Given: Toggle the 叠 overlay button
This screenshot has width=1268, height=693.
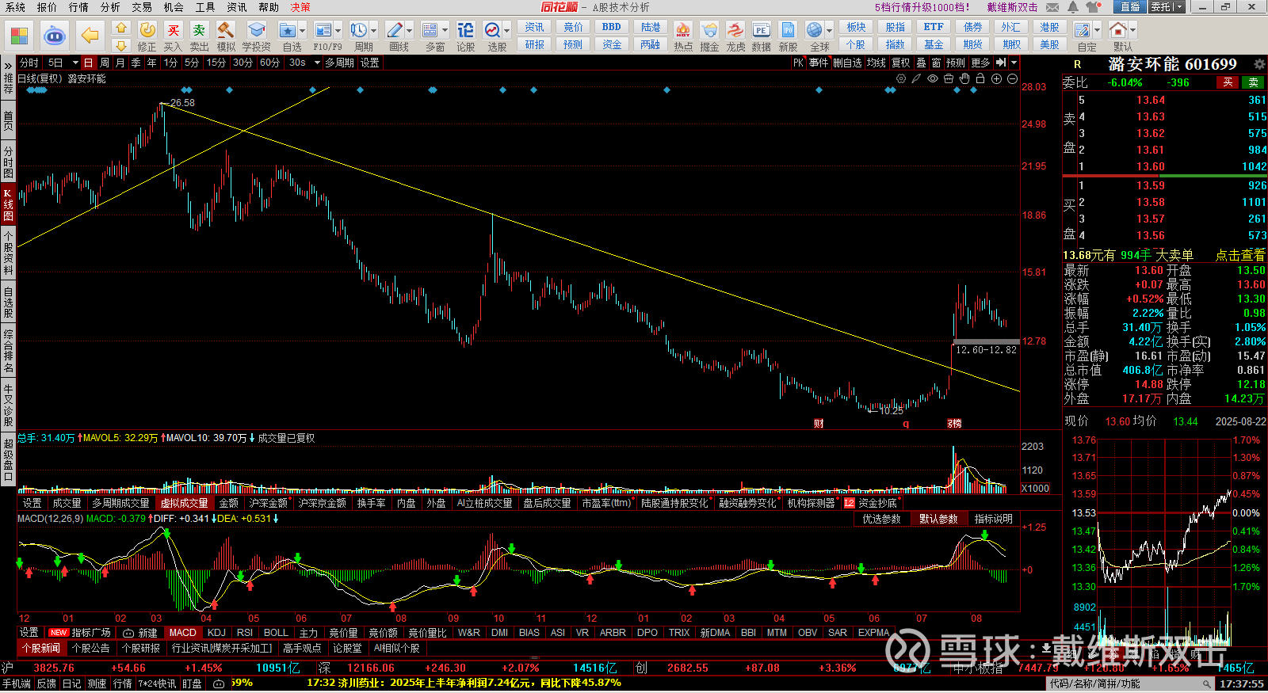Looking at the screenshot, I should click(921, 63).
